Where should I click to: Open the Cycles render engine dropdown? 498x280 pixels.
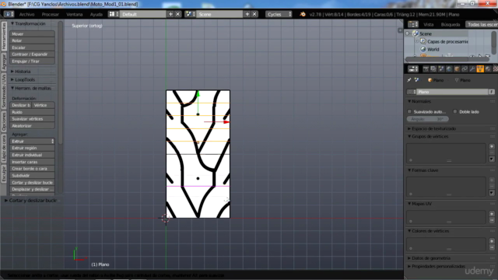point(279,14)
